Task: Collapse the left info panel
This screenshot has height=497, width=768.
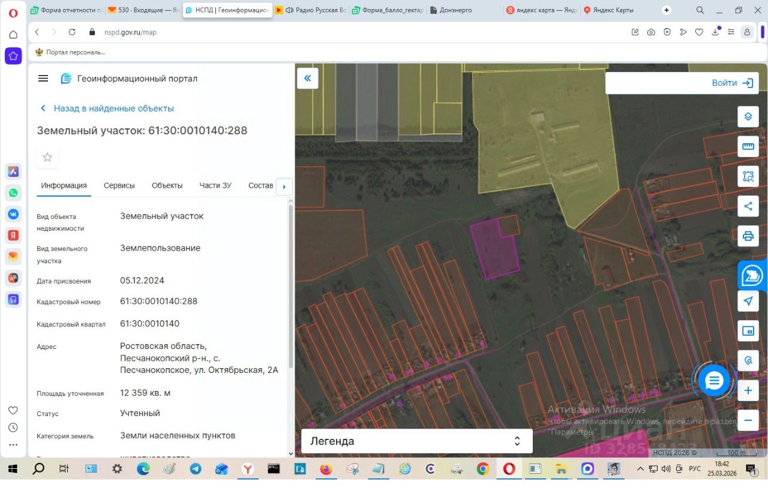Action: pos(307,79)
